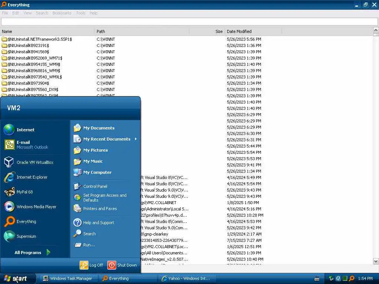Sort results by Path column header
This screenshot has height=284, width=379.
(x=142, y=31)
